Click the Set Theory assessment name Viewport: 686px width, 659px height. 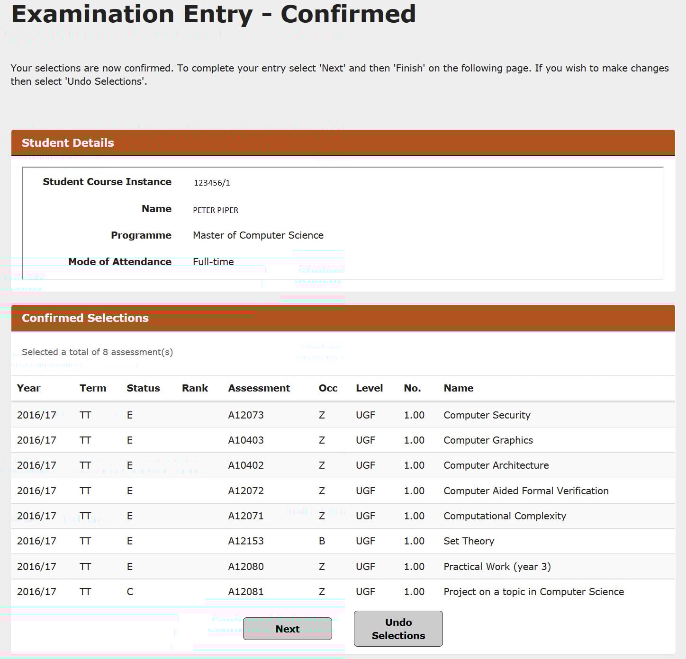[469, 541]
